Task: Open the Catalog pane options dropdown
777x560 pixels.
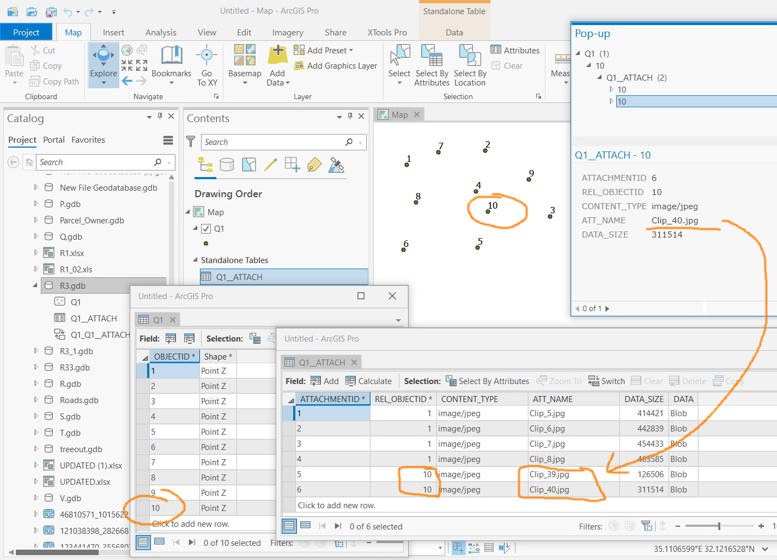Action: (149, 117)
